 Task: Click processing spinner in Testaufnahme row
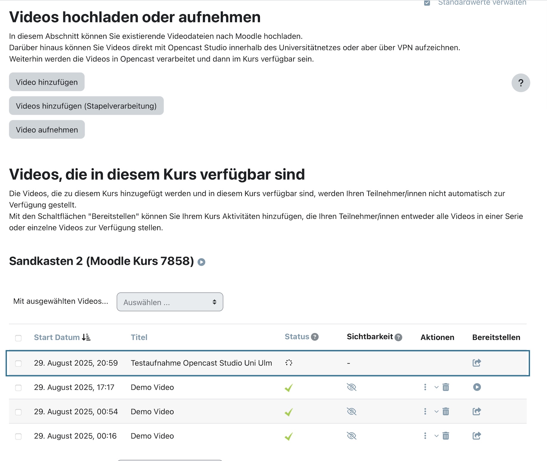[289, 363]
